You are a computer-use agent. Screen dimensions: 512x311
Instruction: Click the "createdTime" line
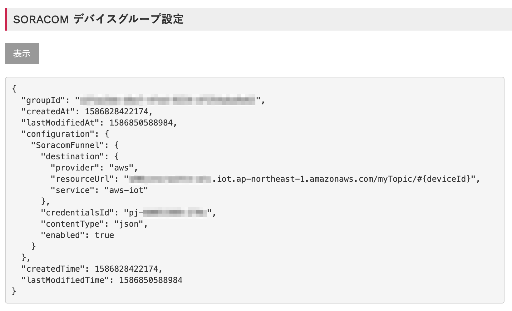[x=92, y=269]
